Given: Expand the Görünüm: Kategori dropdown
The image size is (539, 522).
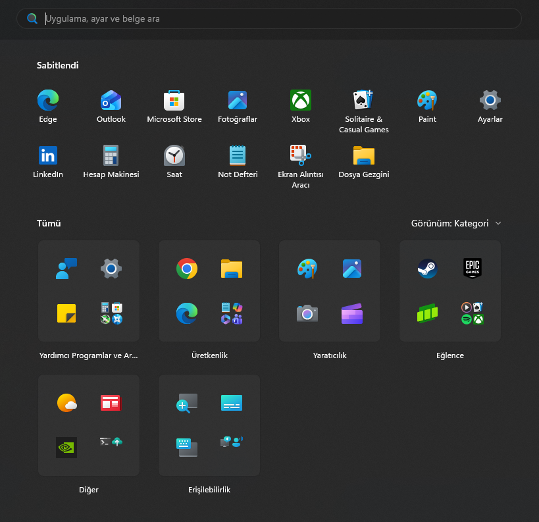Looking at the screenshot, I should (456, 224).
